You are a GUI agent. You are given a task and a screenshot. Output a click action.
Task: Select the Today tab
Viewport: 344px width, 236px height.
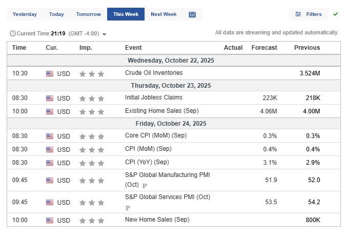click(x=56, y=14)
